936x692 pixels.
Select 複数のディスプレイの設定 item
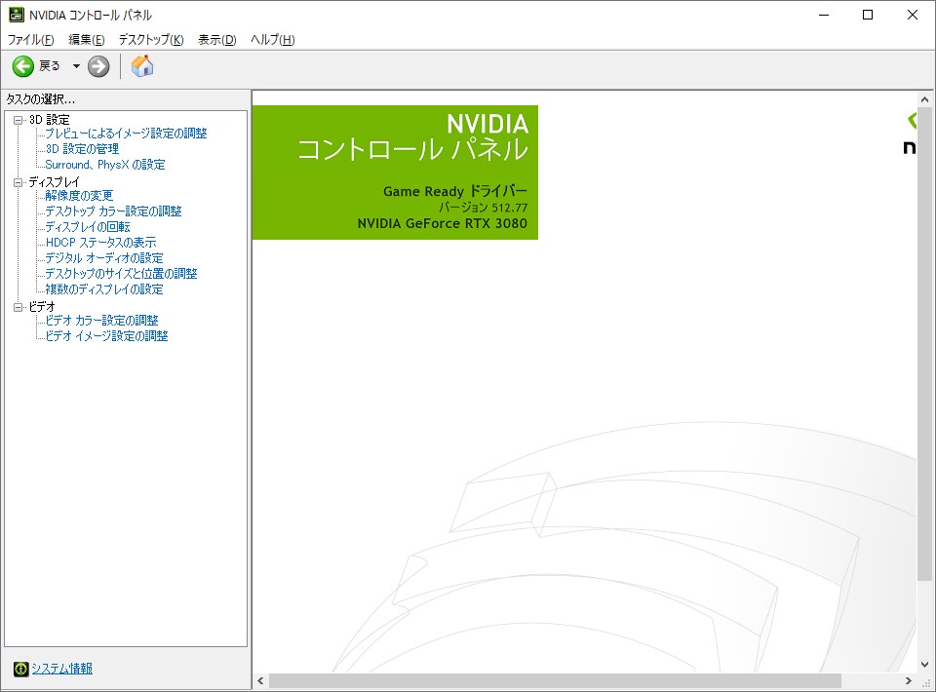[104, 289]
